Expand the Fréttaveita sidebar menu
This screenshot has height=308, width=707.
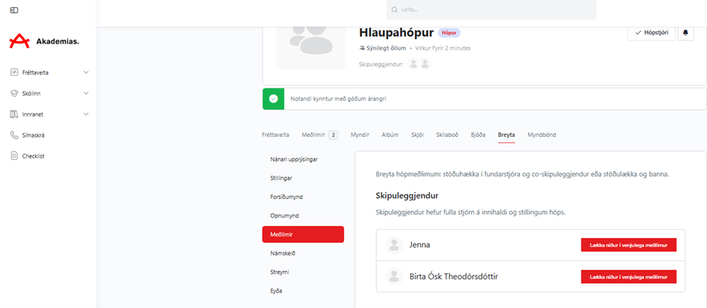point(86,72)
